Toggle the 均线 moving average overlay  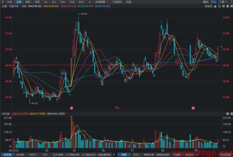coord(125,155)
